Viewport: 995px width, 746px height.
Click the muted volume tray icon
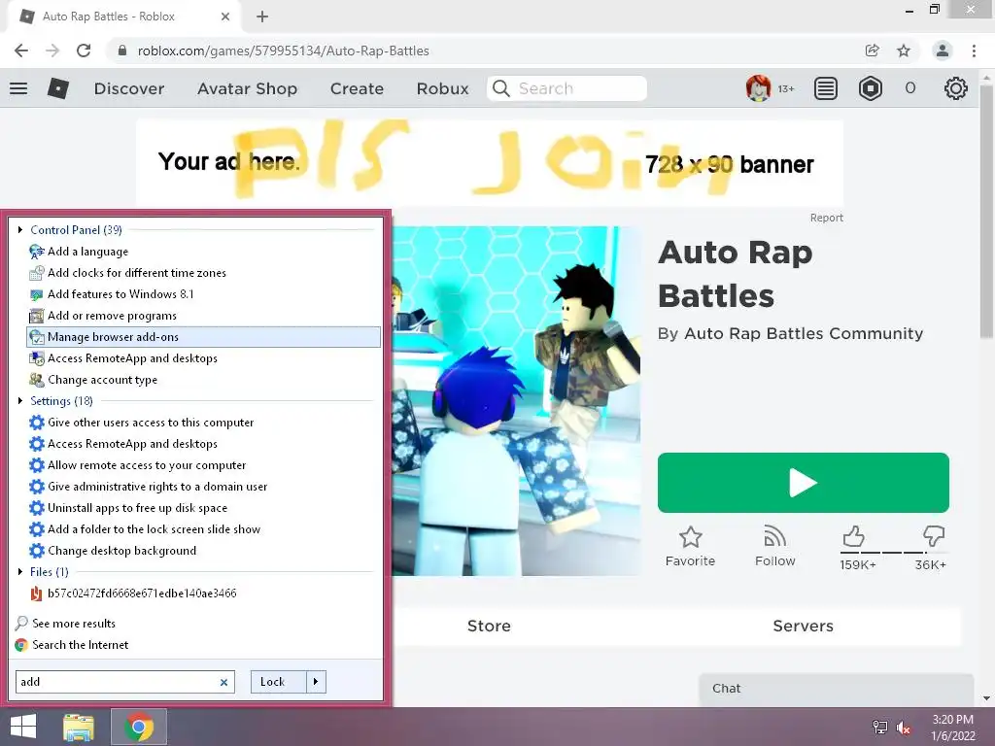pyautogui.click(x=904, y=728)
